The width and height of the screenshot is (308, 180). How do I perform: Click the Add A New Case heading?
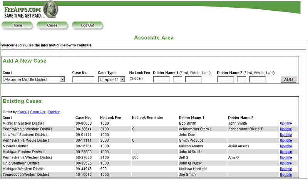point(25,61)
